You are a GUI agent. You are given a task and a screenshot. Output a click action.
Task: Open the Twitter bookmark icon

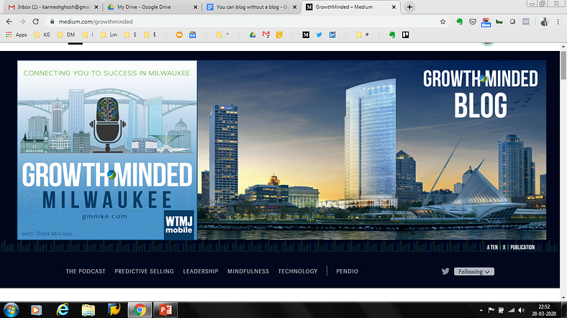click(x=319, y=34)
